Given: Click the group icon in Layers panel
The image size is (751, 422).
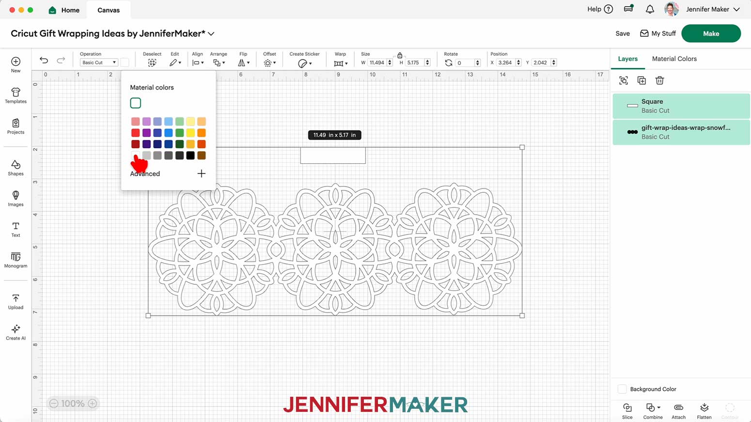Looking at the screenshot, I should coord(624,80).
